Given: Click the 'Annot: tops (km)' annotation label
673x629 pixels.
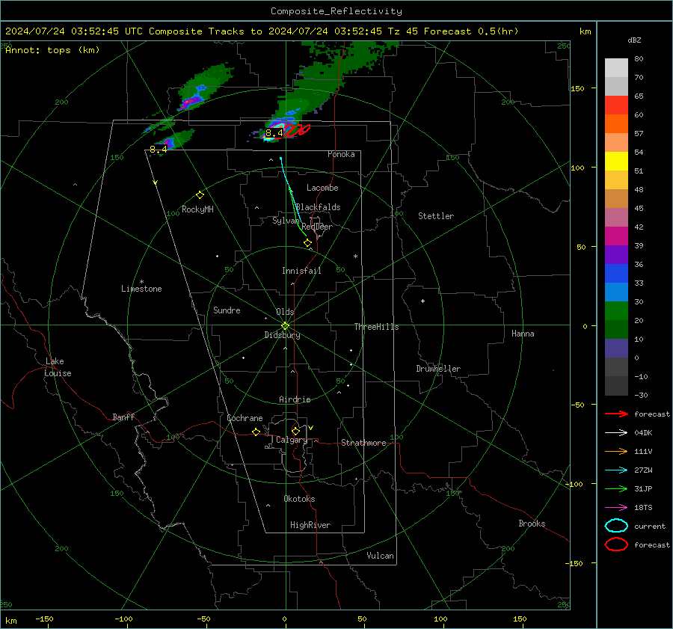Looking at the screenshot, I should (52, 50).
